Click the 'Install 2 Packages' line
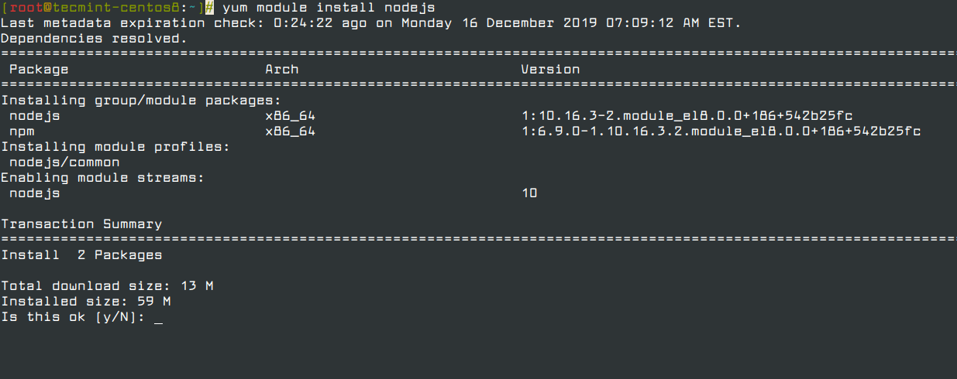 point(81,255)
